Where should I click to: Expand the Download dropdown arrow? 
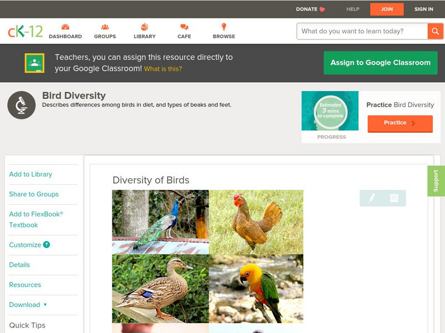(45, 305)
